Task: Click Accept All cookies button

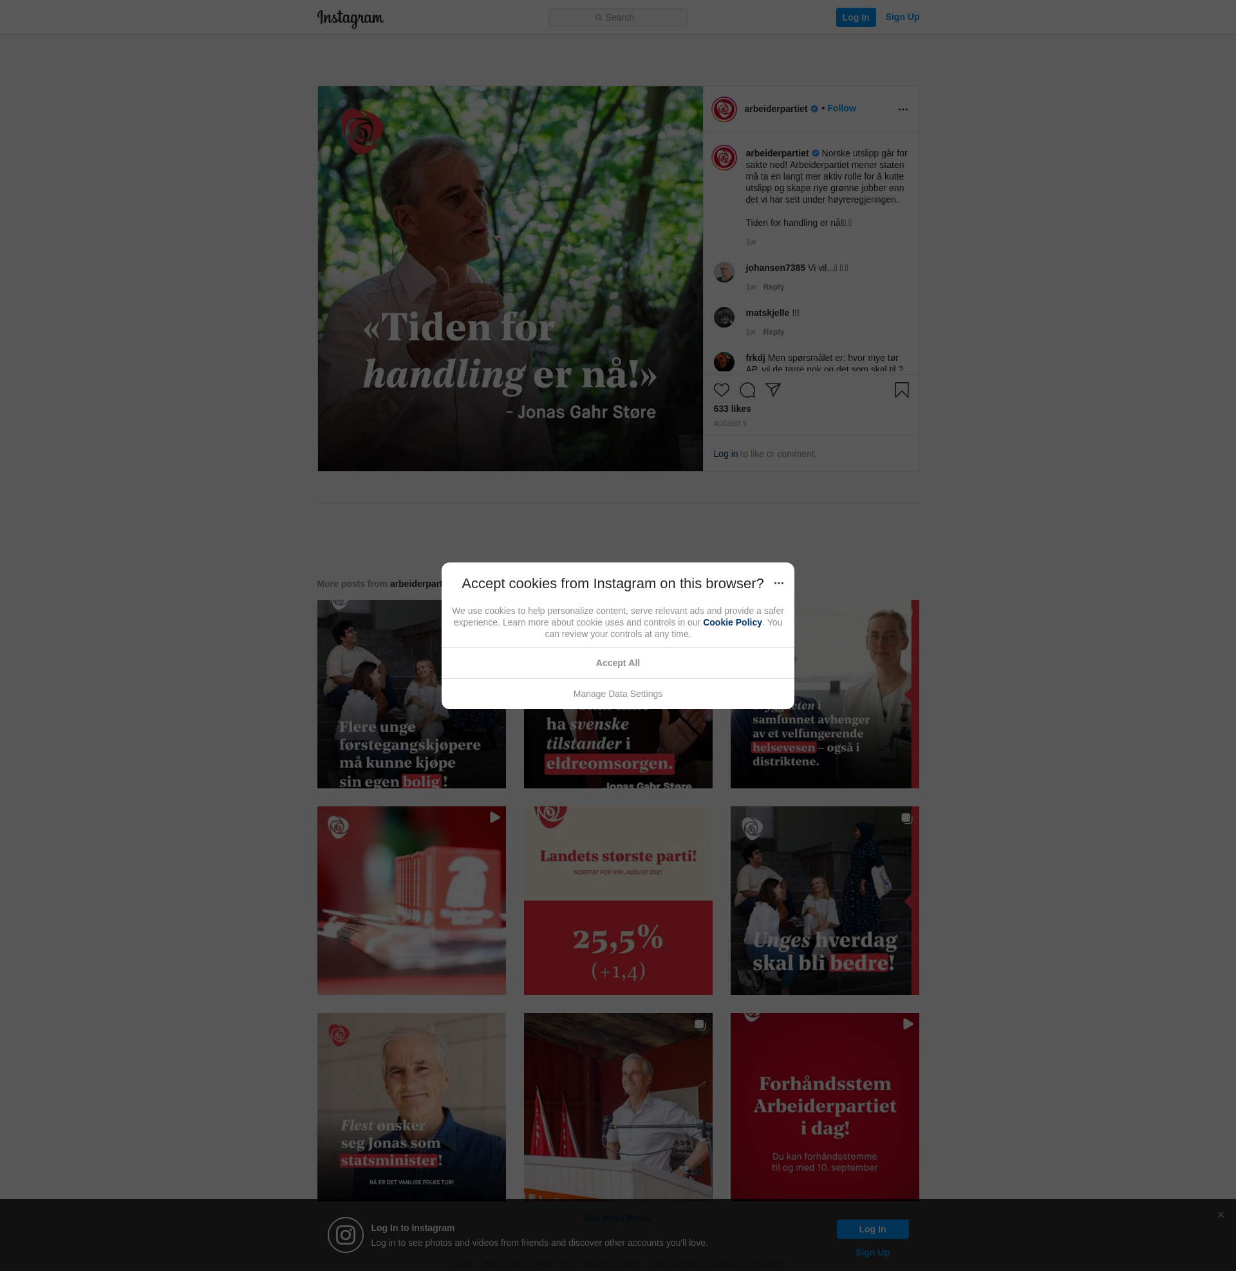Action: pos(617,663)
